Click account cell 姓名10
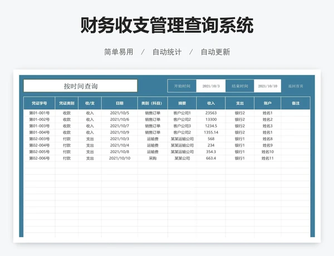 pos(268,152)
